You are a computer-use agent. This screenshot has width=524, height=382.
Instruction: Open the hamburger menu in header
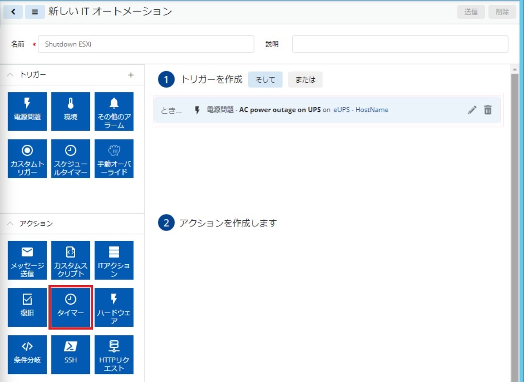pyautogui.click(x=35, y=12)
